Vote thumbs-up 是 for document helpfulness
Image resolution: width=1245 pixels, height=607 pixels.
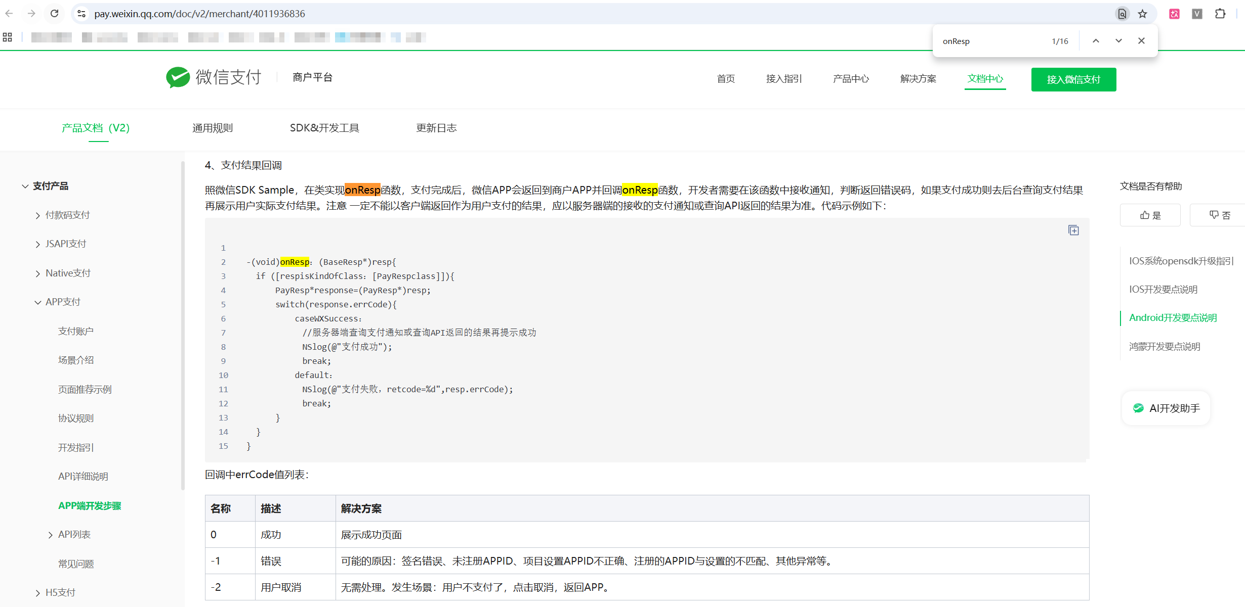(x=1150, y=215)
